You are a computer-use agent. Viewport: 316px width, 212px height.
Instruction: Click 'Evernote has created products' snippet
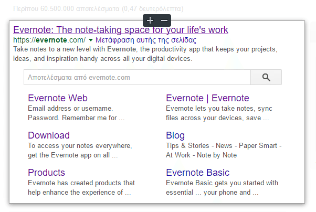pyautogui.click(x=81, y=188)
